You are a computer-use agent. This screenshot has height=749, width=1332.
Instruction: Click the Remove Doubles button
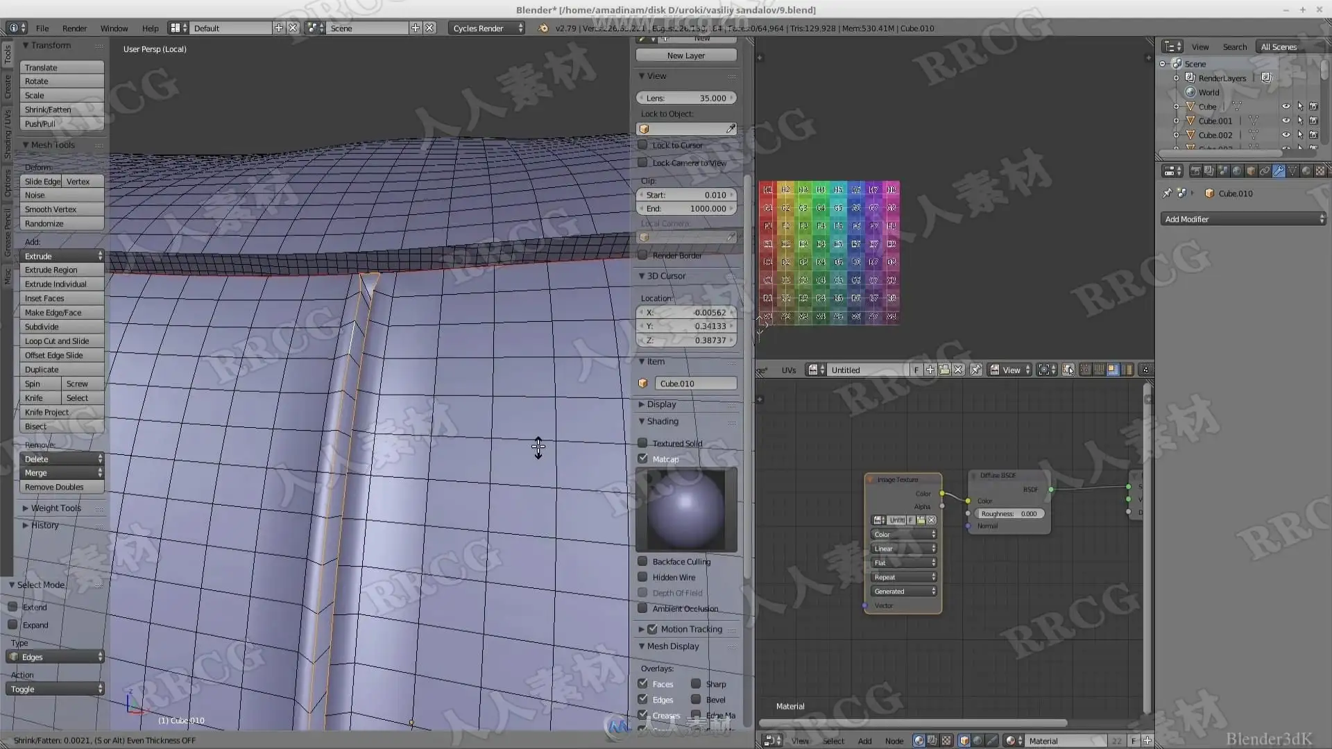point(61,488)
